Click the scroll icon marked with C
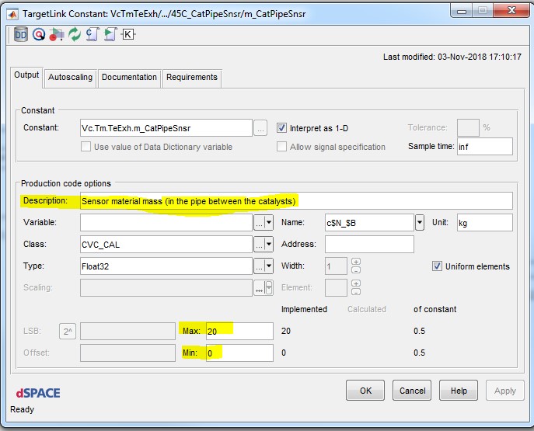Viewport: 534px width, 431px height. 92,34
